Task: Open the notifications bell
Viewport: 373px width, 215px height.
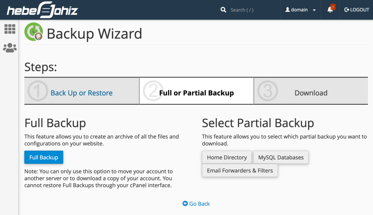Action: (330, 10)
